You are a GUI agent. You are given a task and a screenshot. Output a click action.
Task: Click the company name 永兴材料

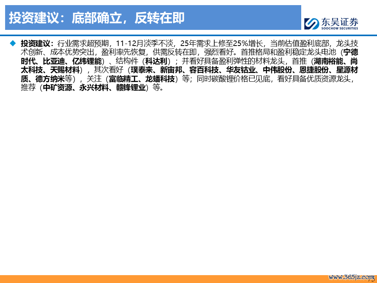[x=94, y=88]
